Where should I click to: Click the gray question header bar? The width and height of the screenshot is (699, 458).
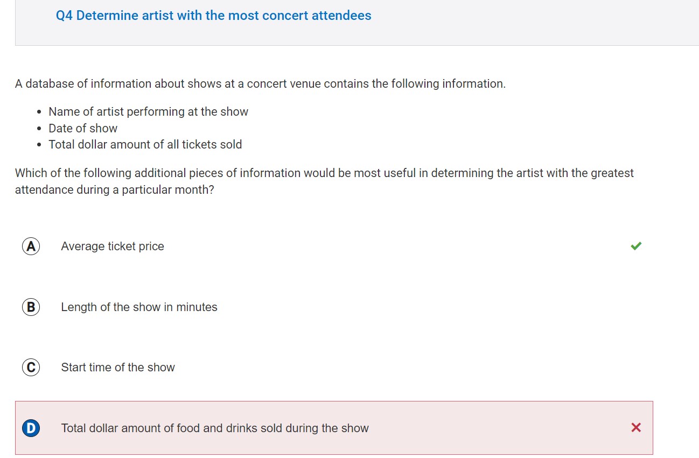[357, 23]
